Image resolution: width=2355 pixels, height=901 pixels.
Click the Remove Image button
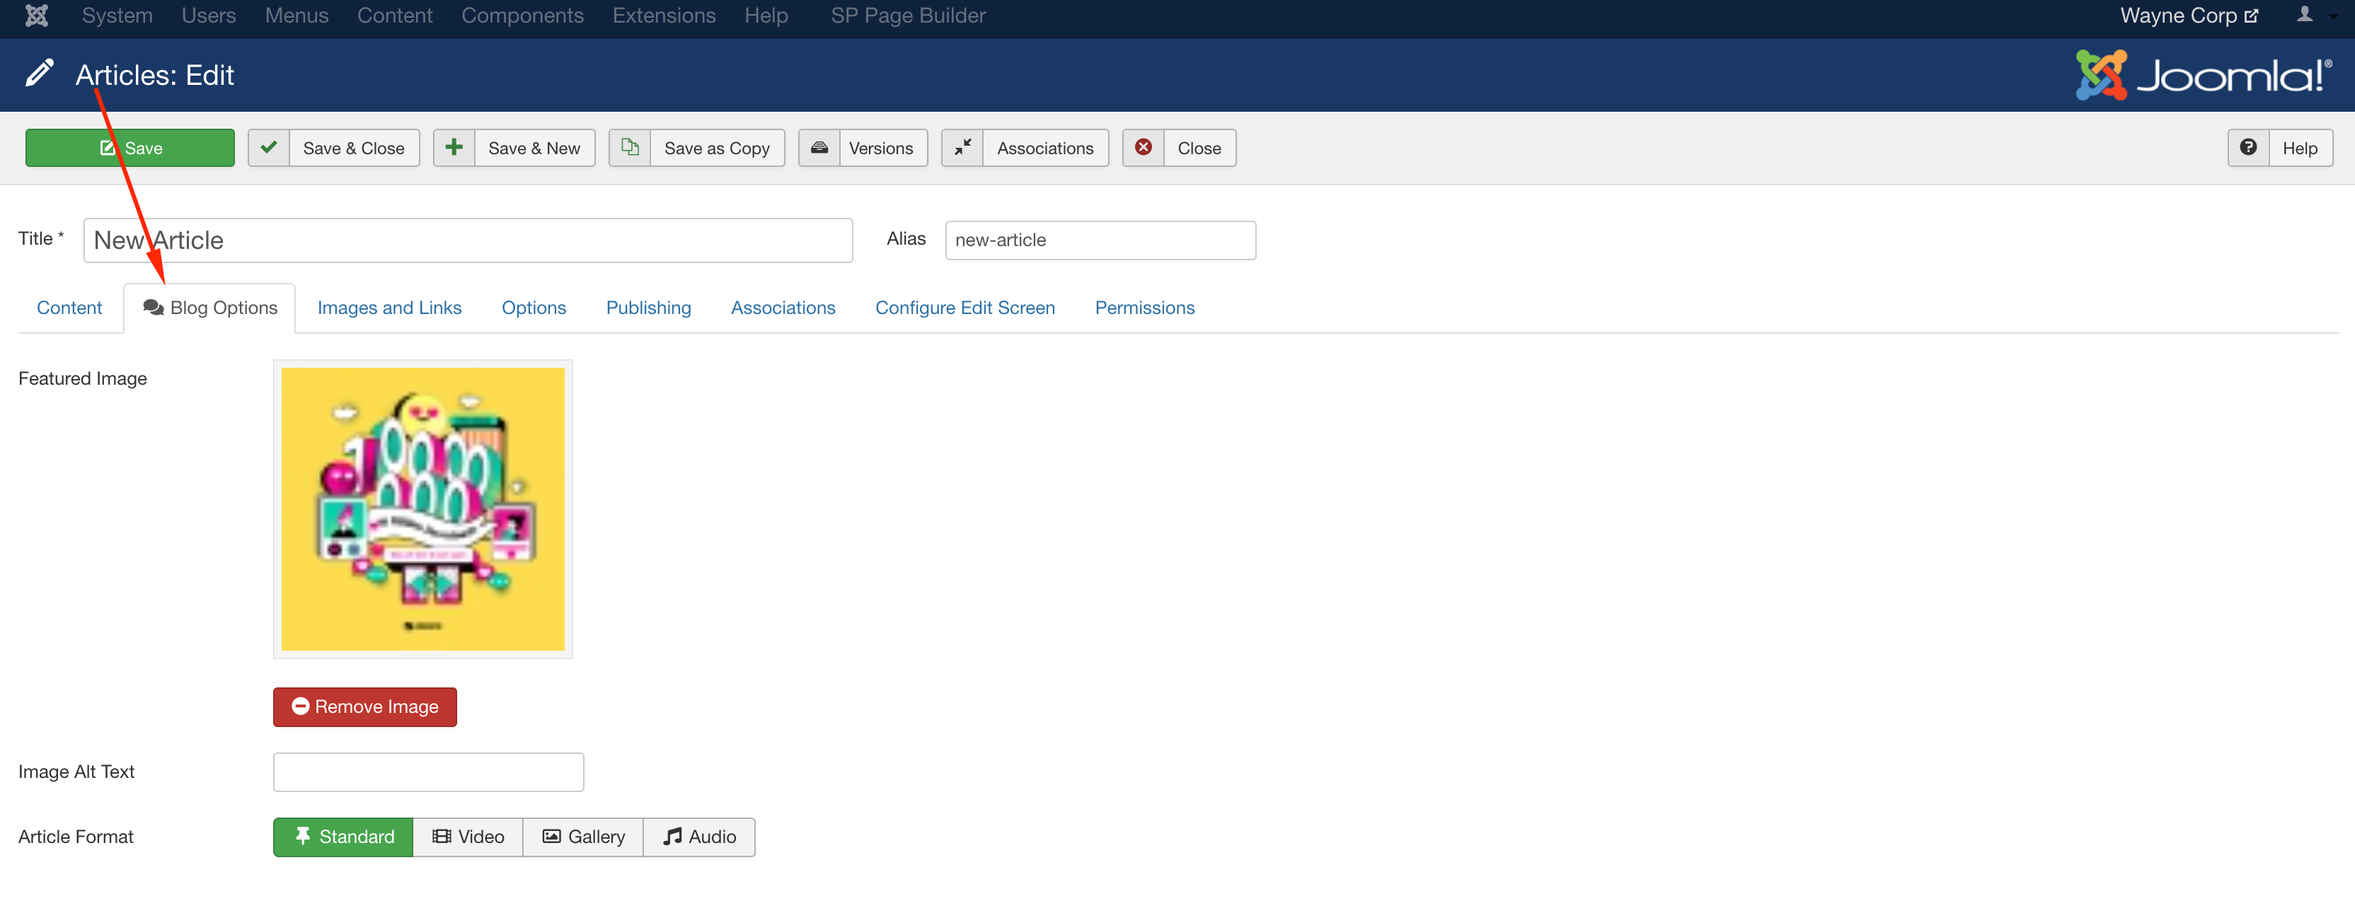click(364, 707)
